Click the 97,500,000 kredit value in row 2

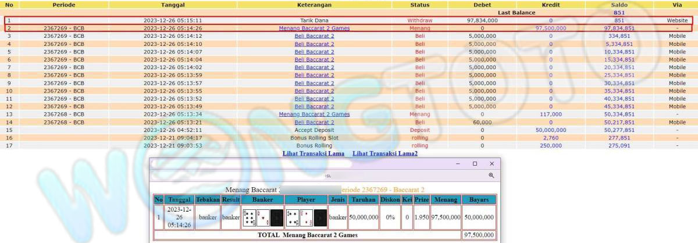point(550,28)
